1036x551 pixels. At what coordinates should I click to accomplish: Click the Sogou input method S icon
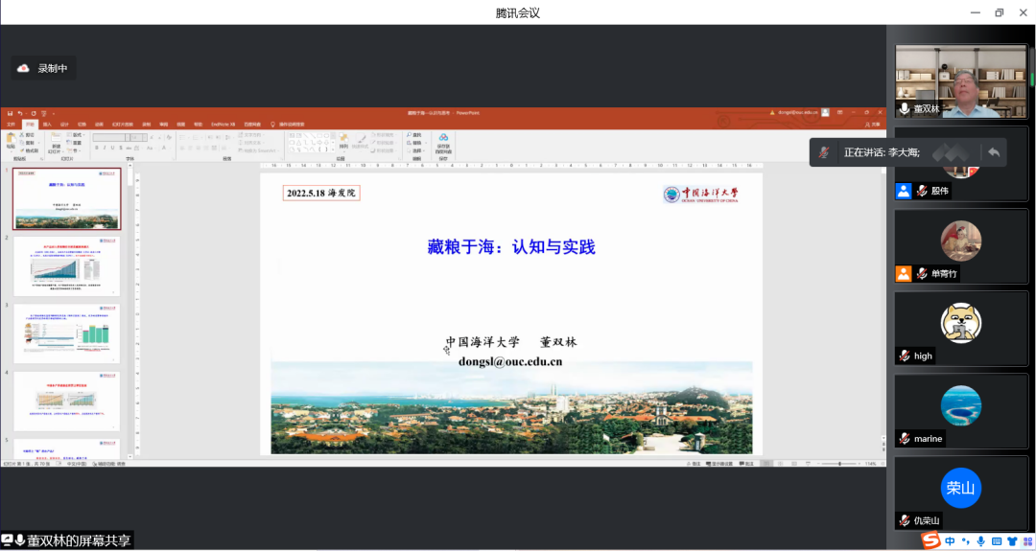coord(929,541)
